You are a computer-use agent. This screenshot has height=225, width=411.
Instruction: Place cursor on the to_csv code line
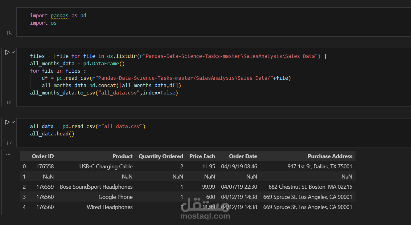pos(104,93)
